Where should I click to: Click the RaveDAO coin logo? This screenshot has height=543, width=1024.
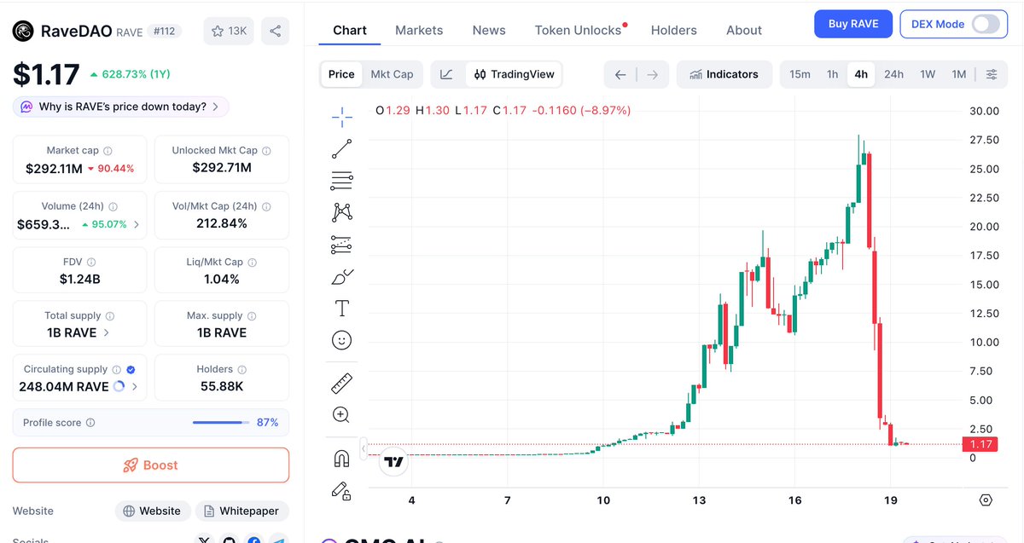(x=23, y=32)
